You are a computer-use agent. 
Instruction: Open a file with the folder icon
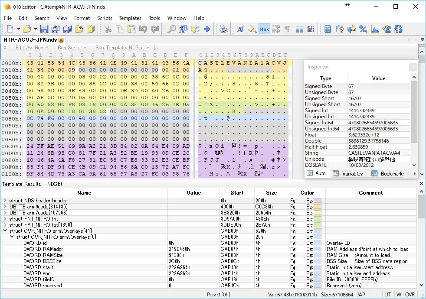[27, 29]
